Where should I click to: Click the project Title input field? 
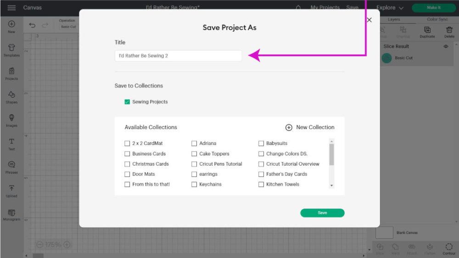(x=178, y=56)
